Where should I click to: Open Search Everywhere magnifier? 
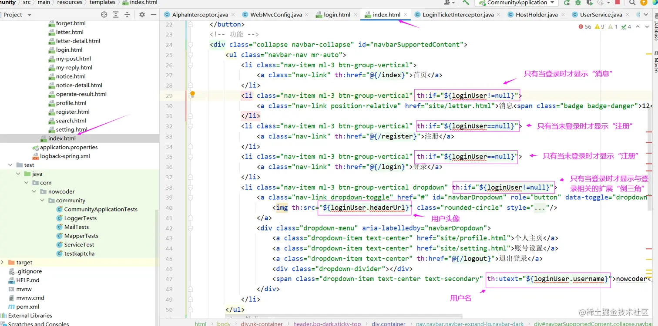pos(632,2)
